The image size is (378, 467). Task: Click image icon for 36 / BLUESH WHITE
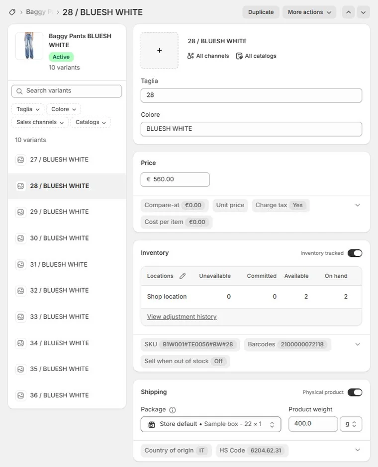(x=20, y=395)
